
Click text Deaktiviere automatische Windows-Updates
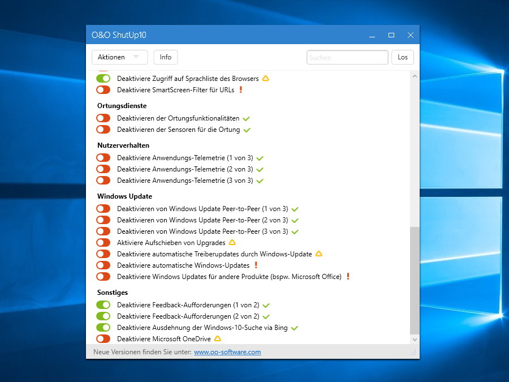click(183, 265)
